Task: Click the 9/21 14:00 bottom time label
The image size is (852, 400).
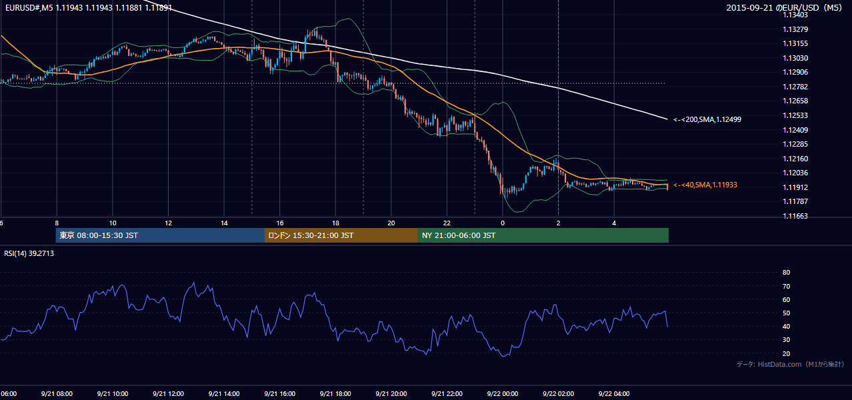Action: pyautogui.click(x=223, y=393)
